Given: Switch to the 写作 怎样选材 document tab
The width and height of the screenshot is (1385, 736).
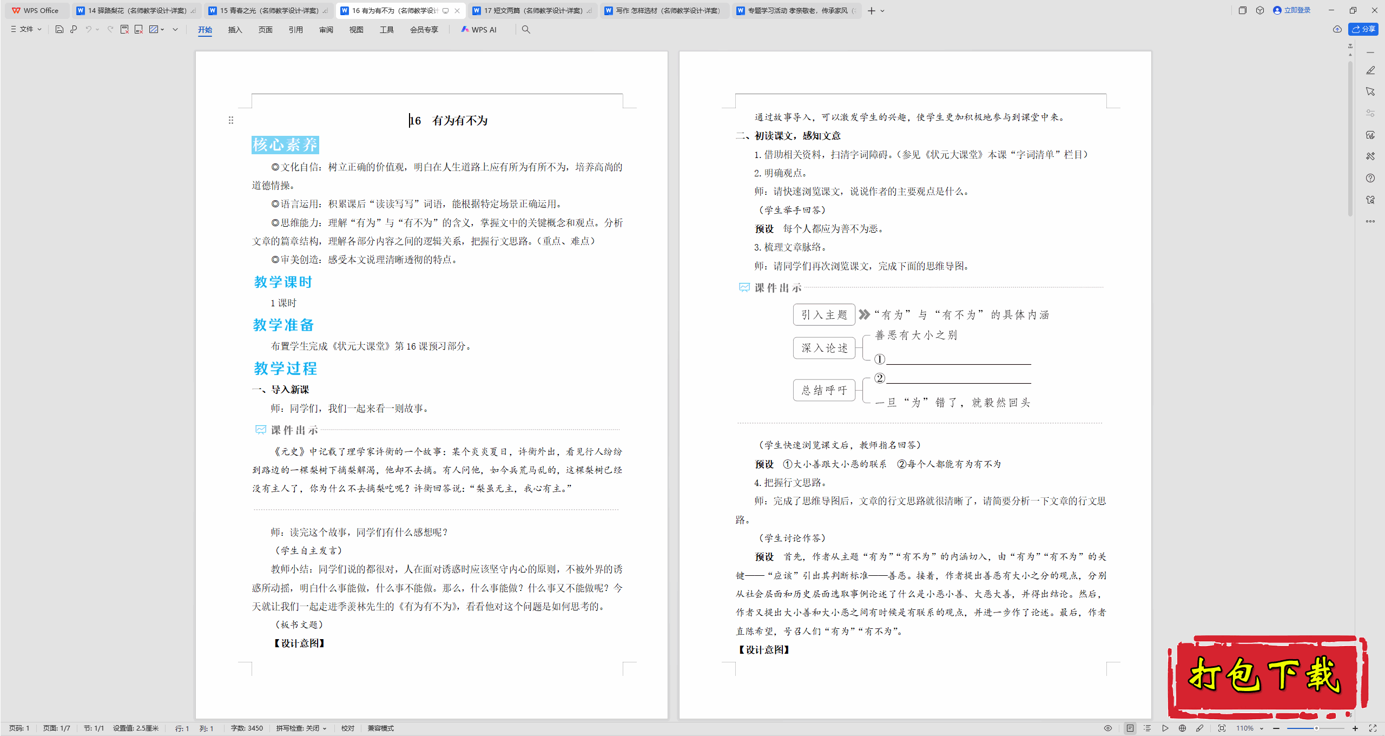Looking at the screenshot, I should [x=664, y=10].
